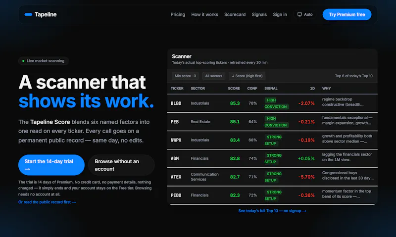Open Signals in the top navigation
Viewport: 396px width, 237px height.
click(259, 14)
